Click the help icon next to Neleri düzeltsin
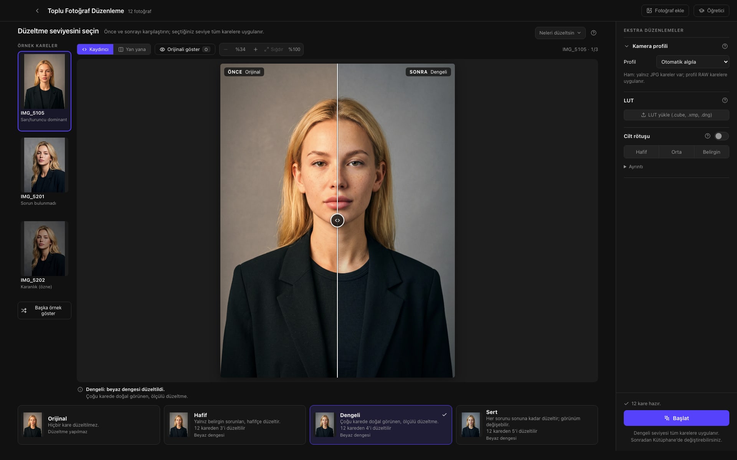Screen dimensions: 737x460 (593, 33)
